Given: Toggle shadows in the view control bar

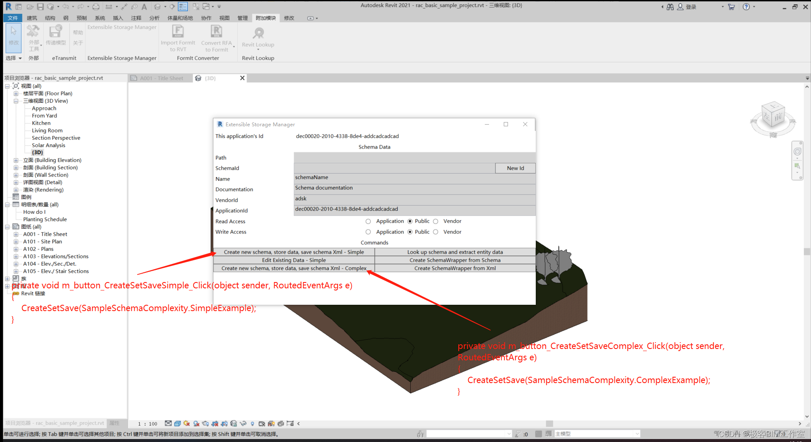Looking at the screenshot, I should pyautogui.click(x=196, y=423).
